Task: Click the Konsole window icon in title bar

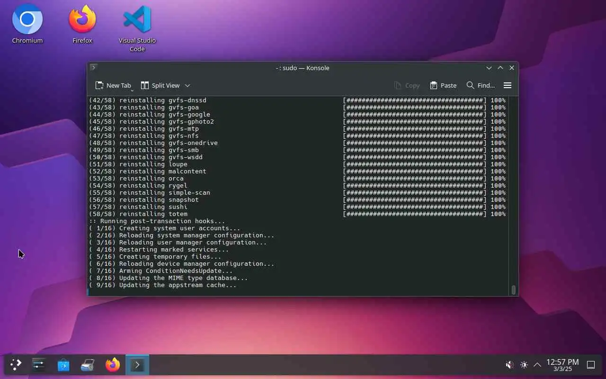Action: point(94,68)
